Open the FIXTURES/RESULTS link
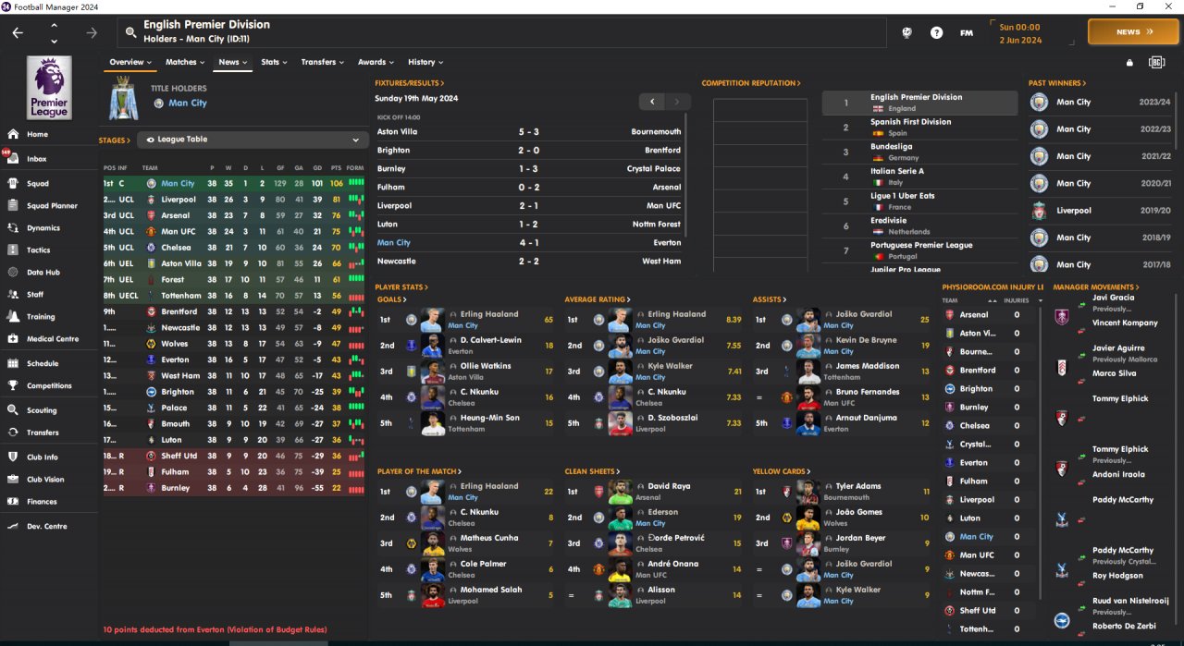1184x646 pixels. coord(409,83)
